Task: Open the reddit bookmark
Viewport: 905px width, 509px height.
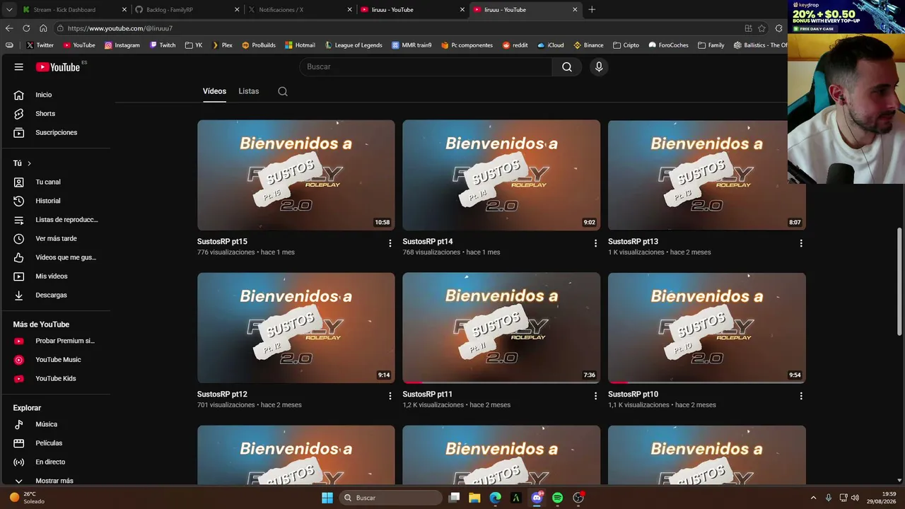Action: point(515,45)
